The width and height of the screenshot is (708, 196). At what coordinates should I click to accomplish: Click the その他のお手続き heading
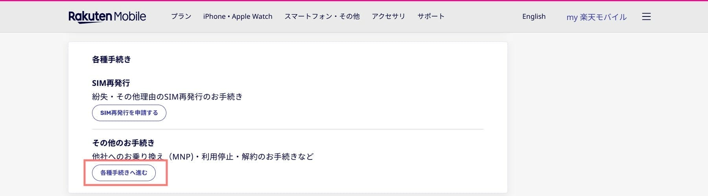tap(123, 143)
